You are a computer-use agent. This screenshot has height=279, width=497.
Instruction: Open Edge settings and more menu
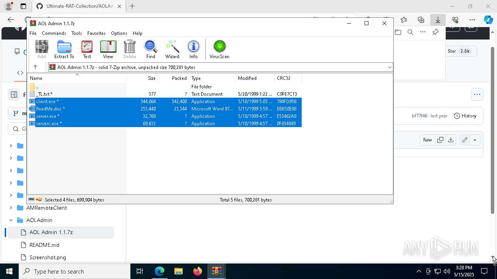(472, 20)
